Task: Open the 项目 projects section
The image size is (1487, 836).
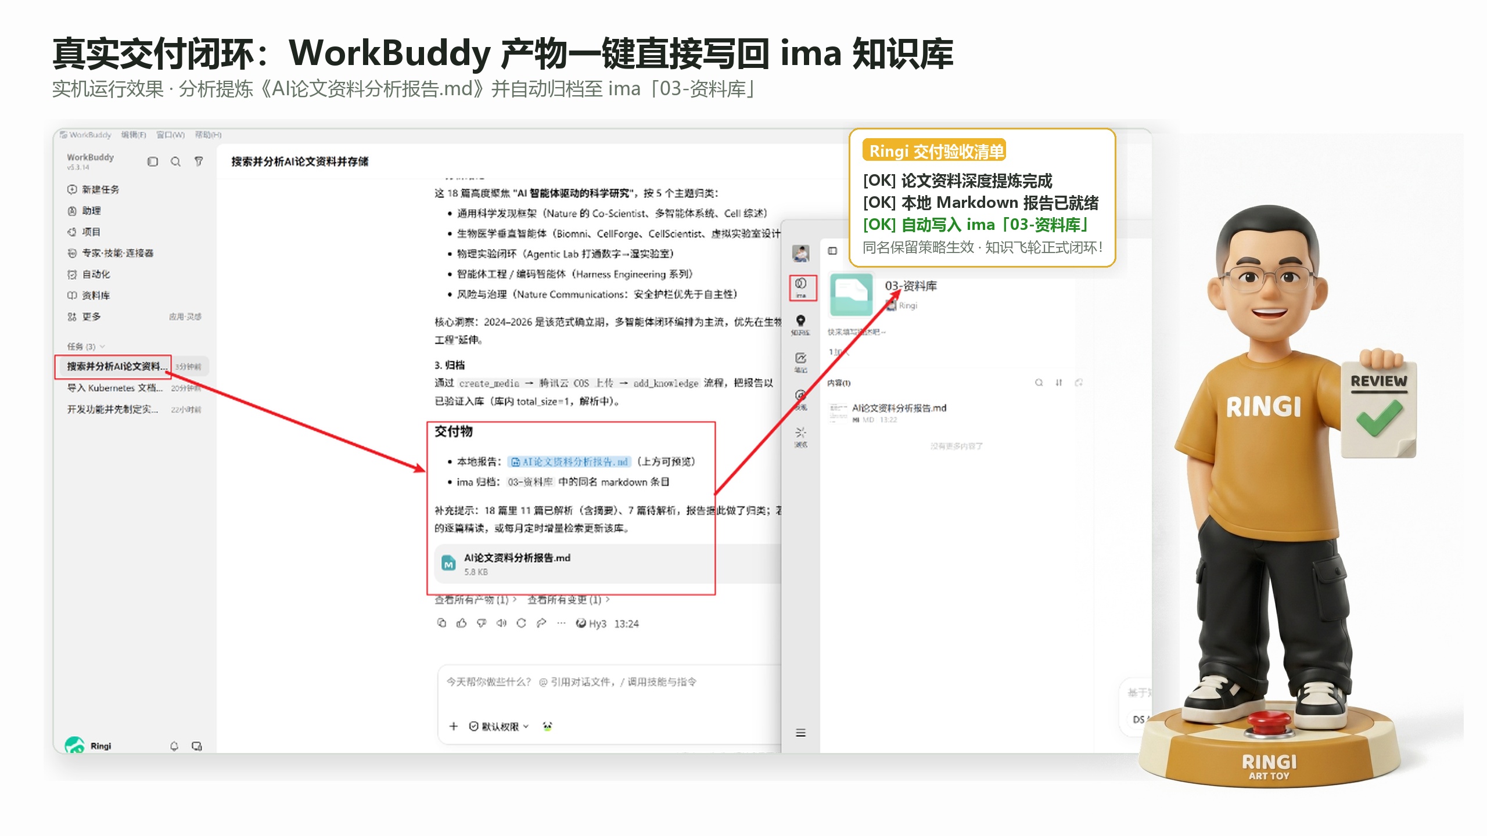Action: coord(84,232)
